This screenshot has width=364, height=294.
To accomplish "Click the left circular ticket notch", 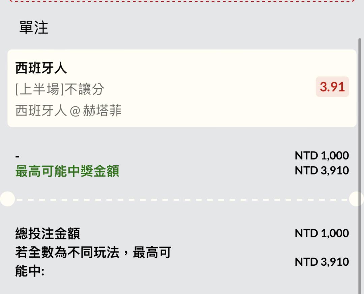I will [7, 199].
